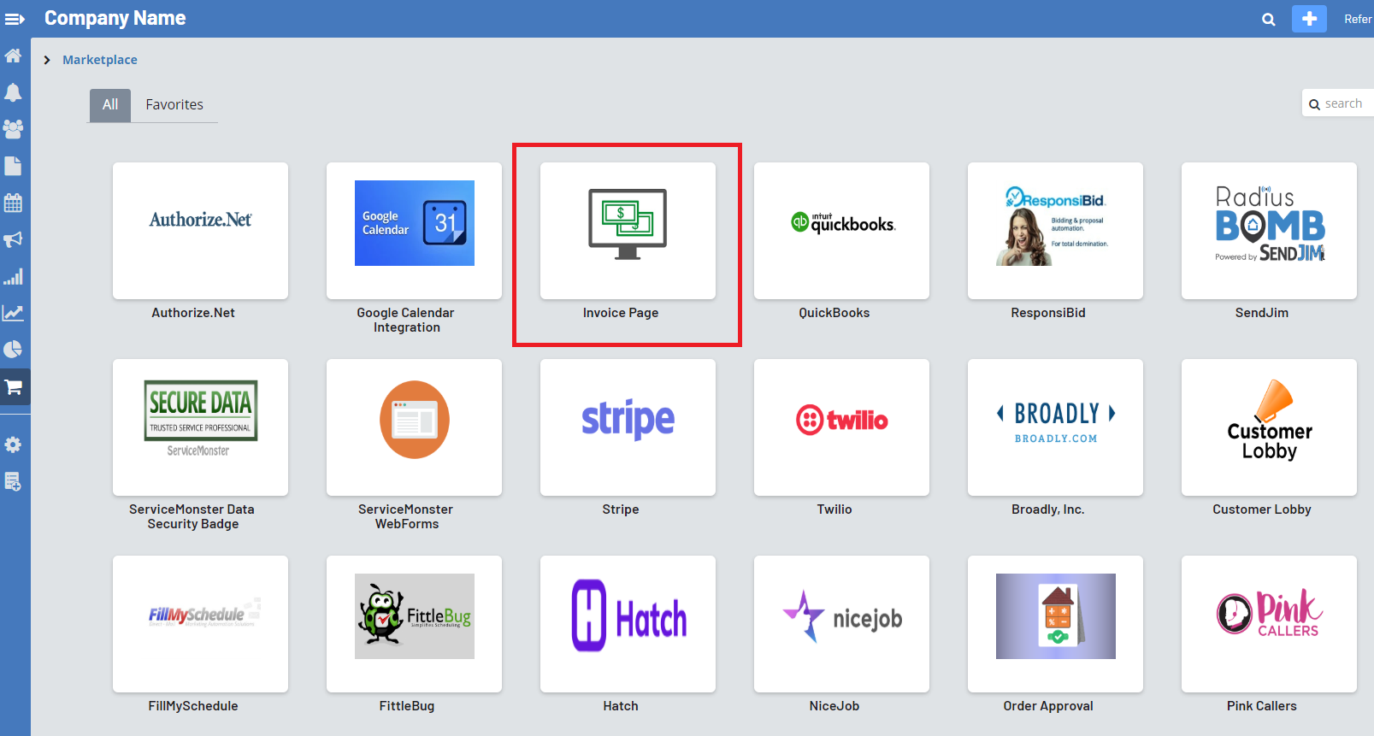The image size is (1374, 736).
Task: Click the Marketplace breadcrumb link
Action: point(100,60)
